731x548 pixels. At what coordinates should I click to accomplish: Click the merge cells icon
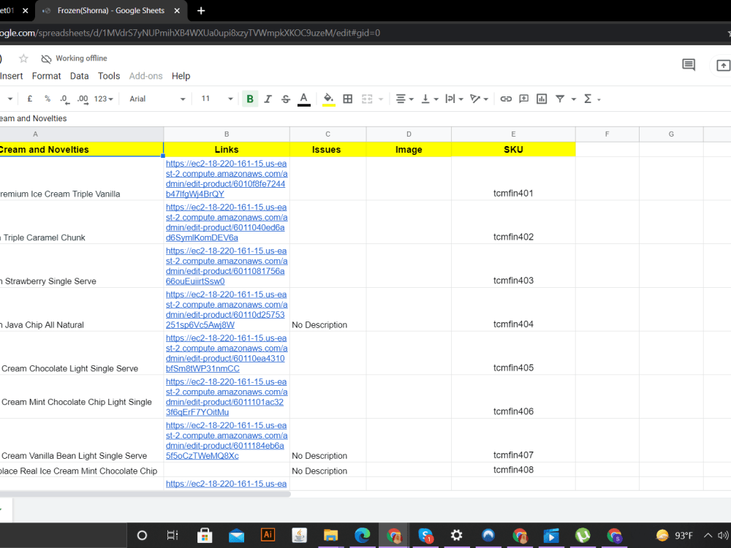tap(368, 99)
